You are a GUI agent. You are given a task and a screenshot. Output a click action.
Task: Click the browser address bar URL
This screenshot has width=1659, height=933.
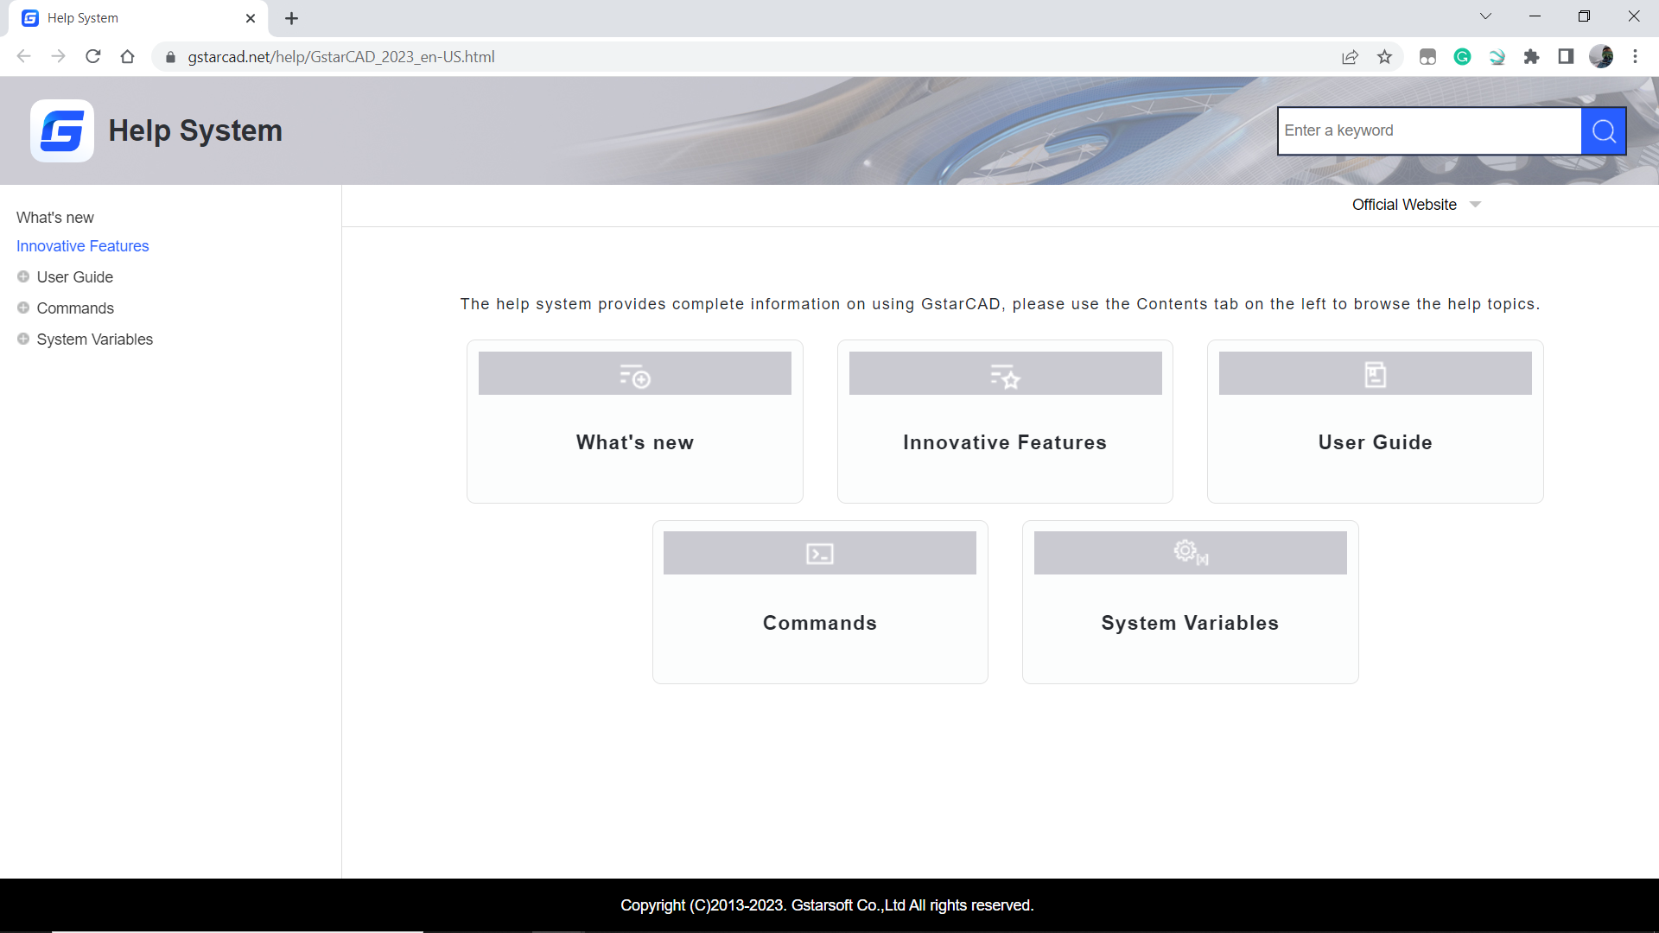(341, 57)
